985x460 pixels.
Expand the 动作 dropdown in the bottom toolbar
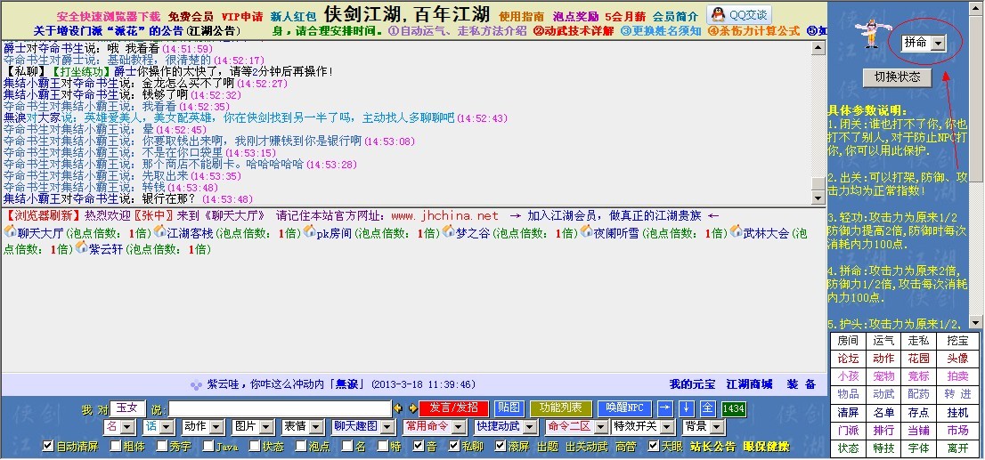click(x=202, y=427)
